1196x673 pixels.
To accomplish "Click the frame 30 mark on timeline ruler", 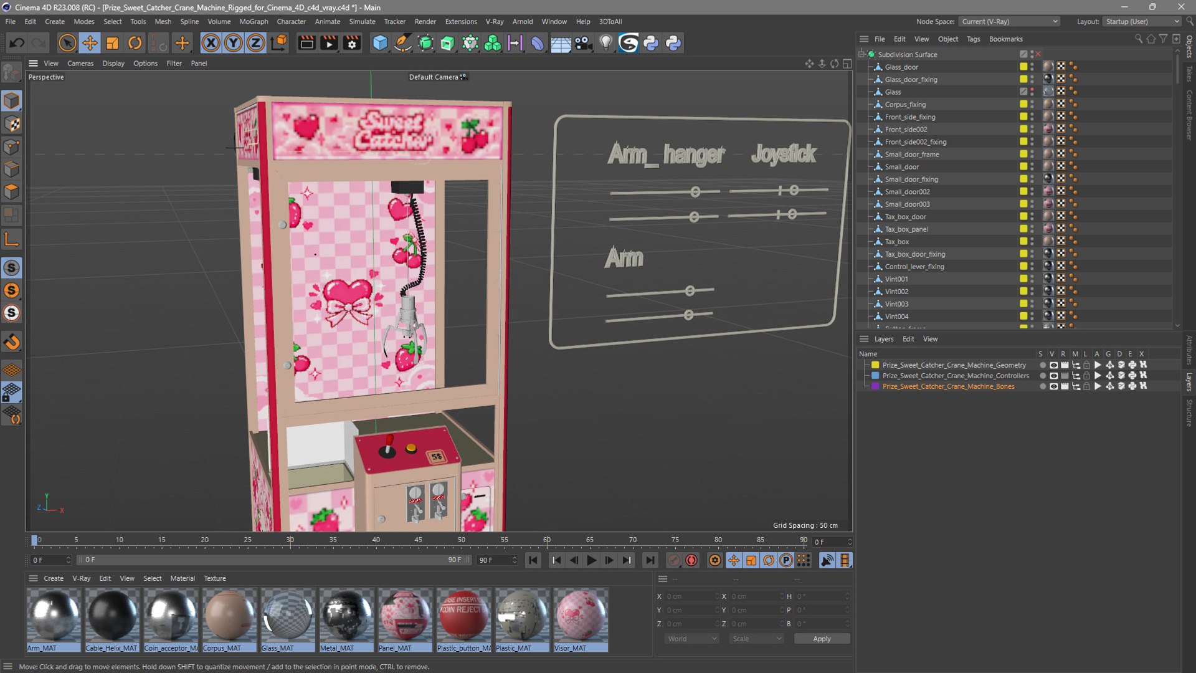I will (x=290, y=540).
